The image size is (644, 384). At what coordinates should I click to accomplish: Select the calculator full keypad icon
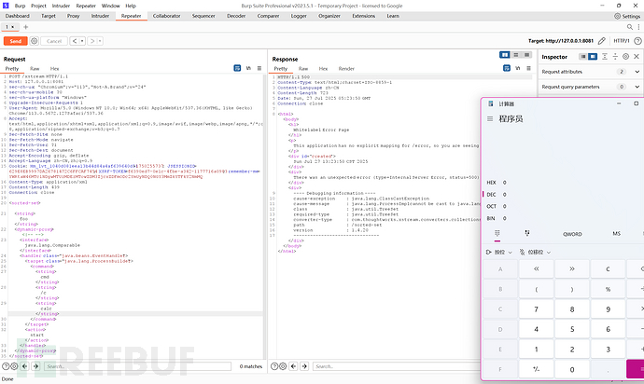point(497,233)
